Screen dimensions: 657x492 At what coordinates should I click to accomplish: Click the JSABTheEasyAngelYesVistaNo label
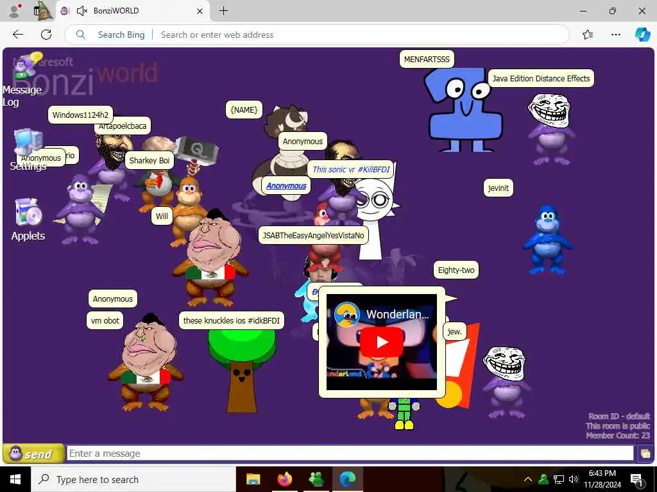point(313,235)
